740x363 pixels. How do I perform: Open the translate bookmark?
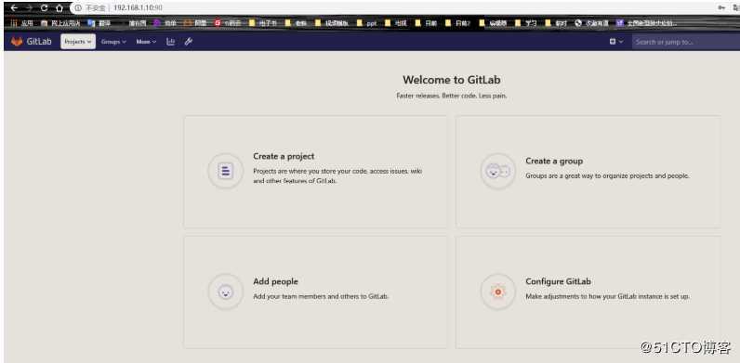pos(99,22)
